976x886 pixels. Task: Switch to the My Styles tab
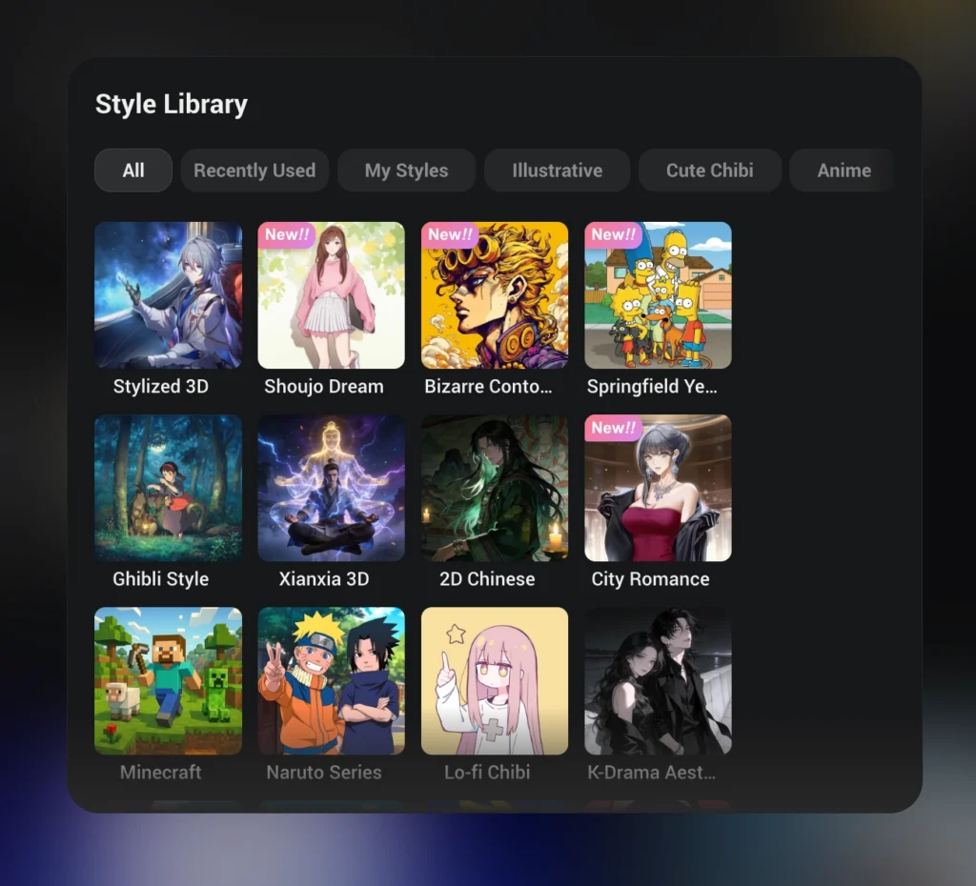(406, 171)
